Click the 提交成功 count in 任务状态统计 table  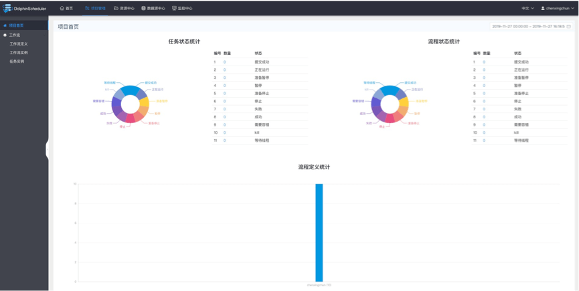(x=224, y=62)
